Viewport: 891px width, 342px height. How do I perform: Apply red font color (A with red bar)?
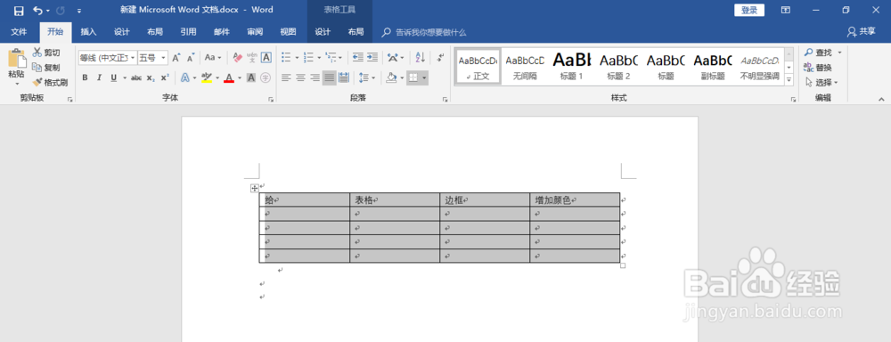[x=229, y=77]
